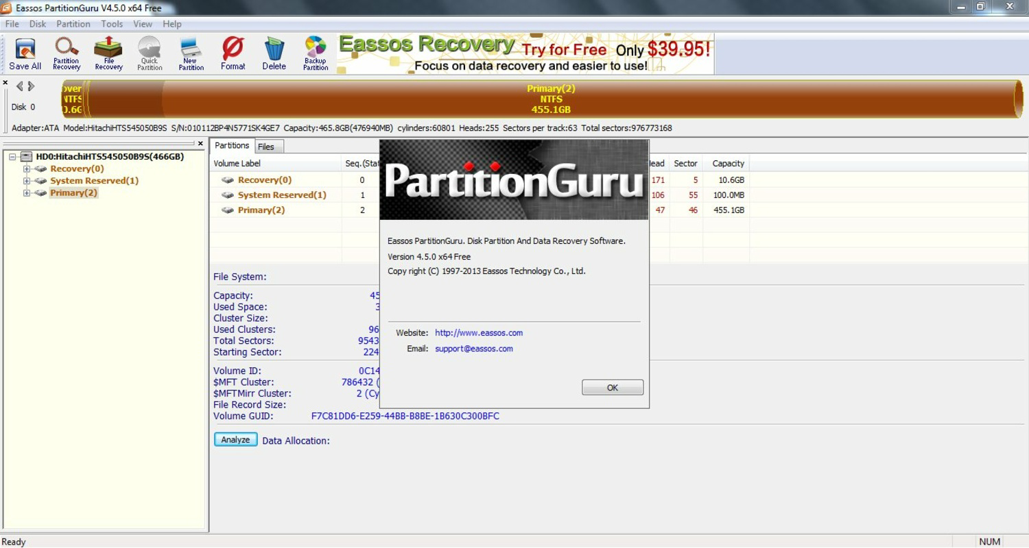
Task: Select the Primary(2) segment in disk map
Action: (x=552, y=99)
